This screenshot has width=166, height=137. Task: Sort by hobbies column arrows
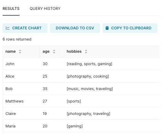pos(86,51)
